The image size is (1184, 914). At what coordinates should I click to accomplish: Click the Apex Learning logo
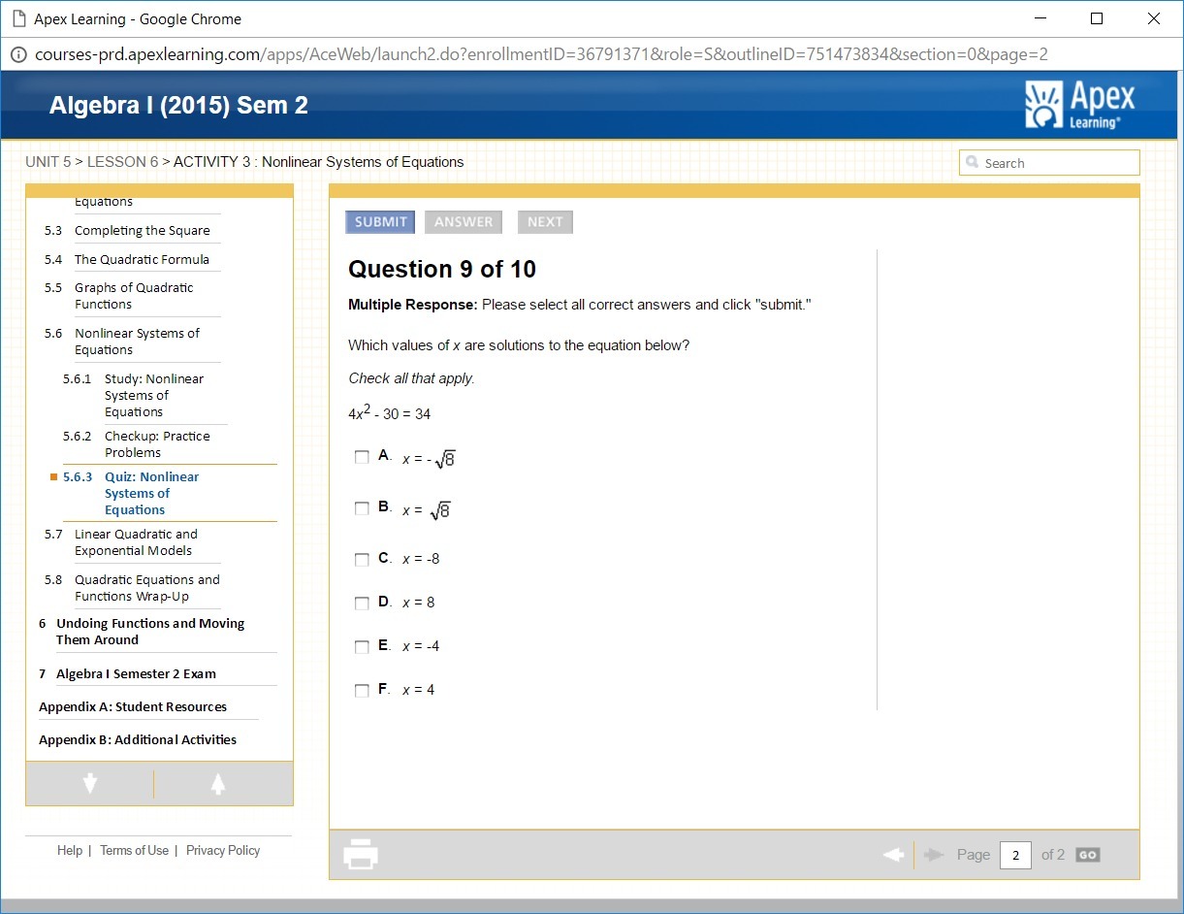[1079, 106]
